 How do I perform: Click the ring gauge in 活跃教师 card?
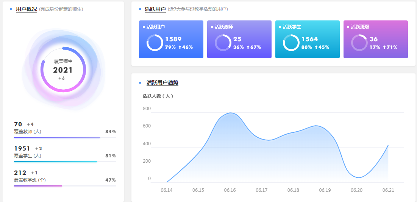223,43
